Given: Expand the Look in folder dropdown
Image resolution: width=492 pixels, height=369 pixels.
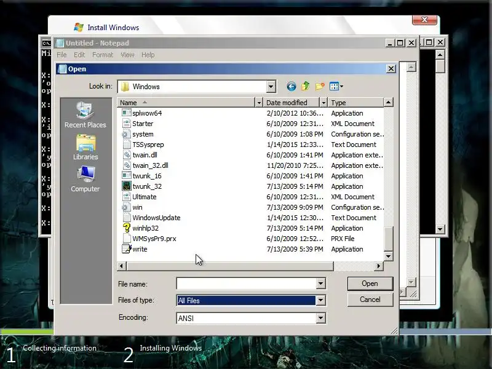Looking at the screenshot, I should tap(271, 87).
